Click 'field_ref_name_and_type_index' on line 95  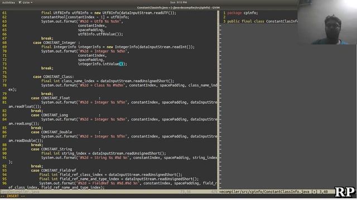point(89,179)
